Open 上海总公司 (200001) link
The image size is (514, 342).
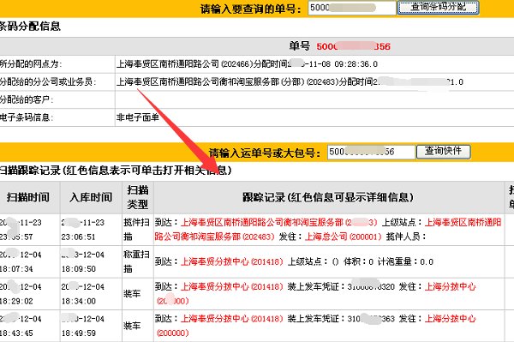(x=344, y=237)
